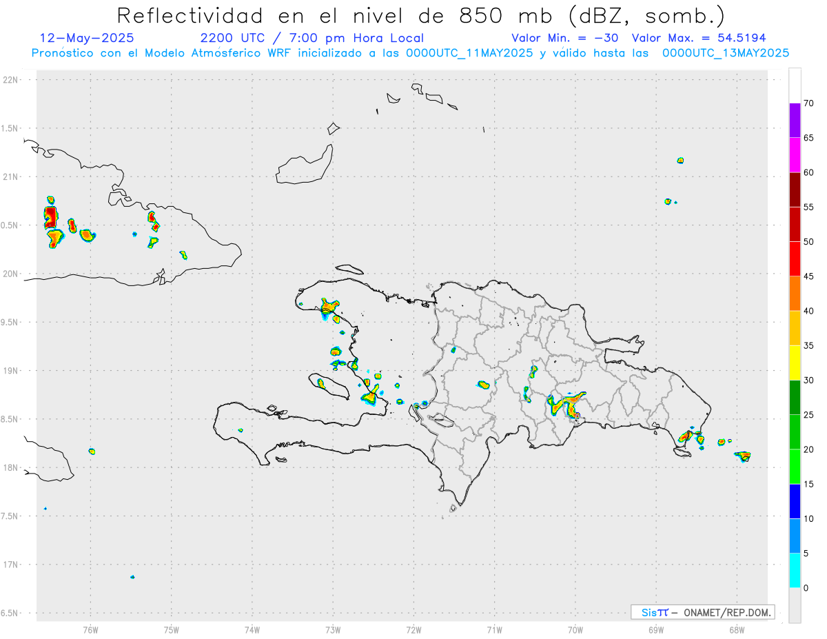Click the '2200 UTC / 7:00 pm Hora Local' time
The height and width of the screenshot is (639, 827).
[312, 38]
